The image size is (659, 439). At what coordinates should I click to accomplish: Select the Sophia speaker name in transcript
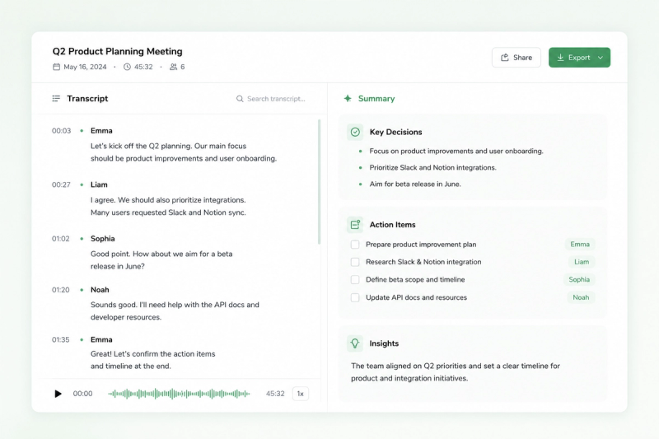[x=102, y=239]
